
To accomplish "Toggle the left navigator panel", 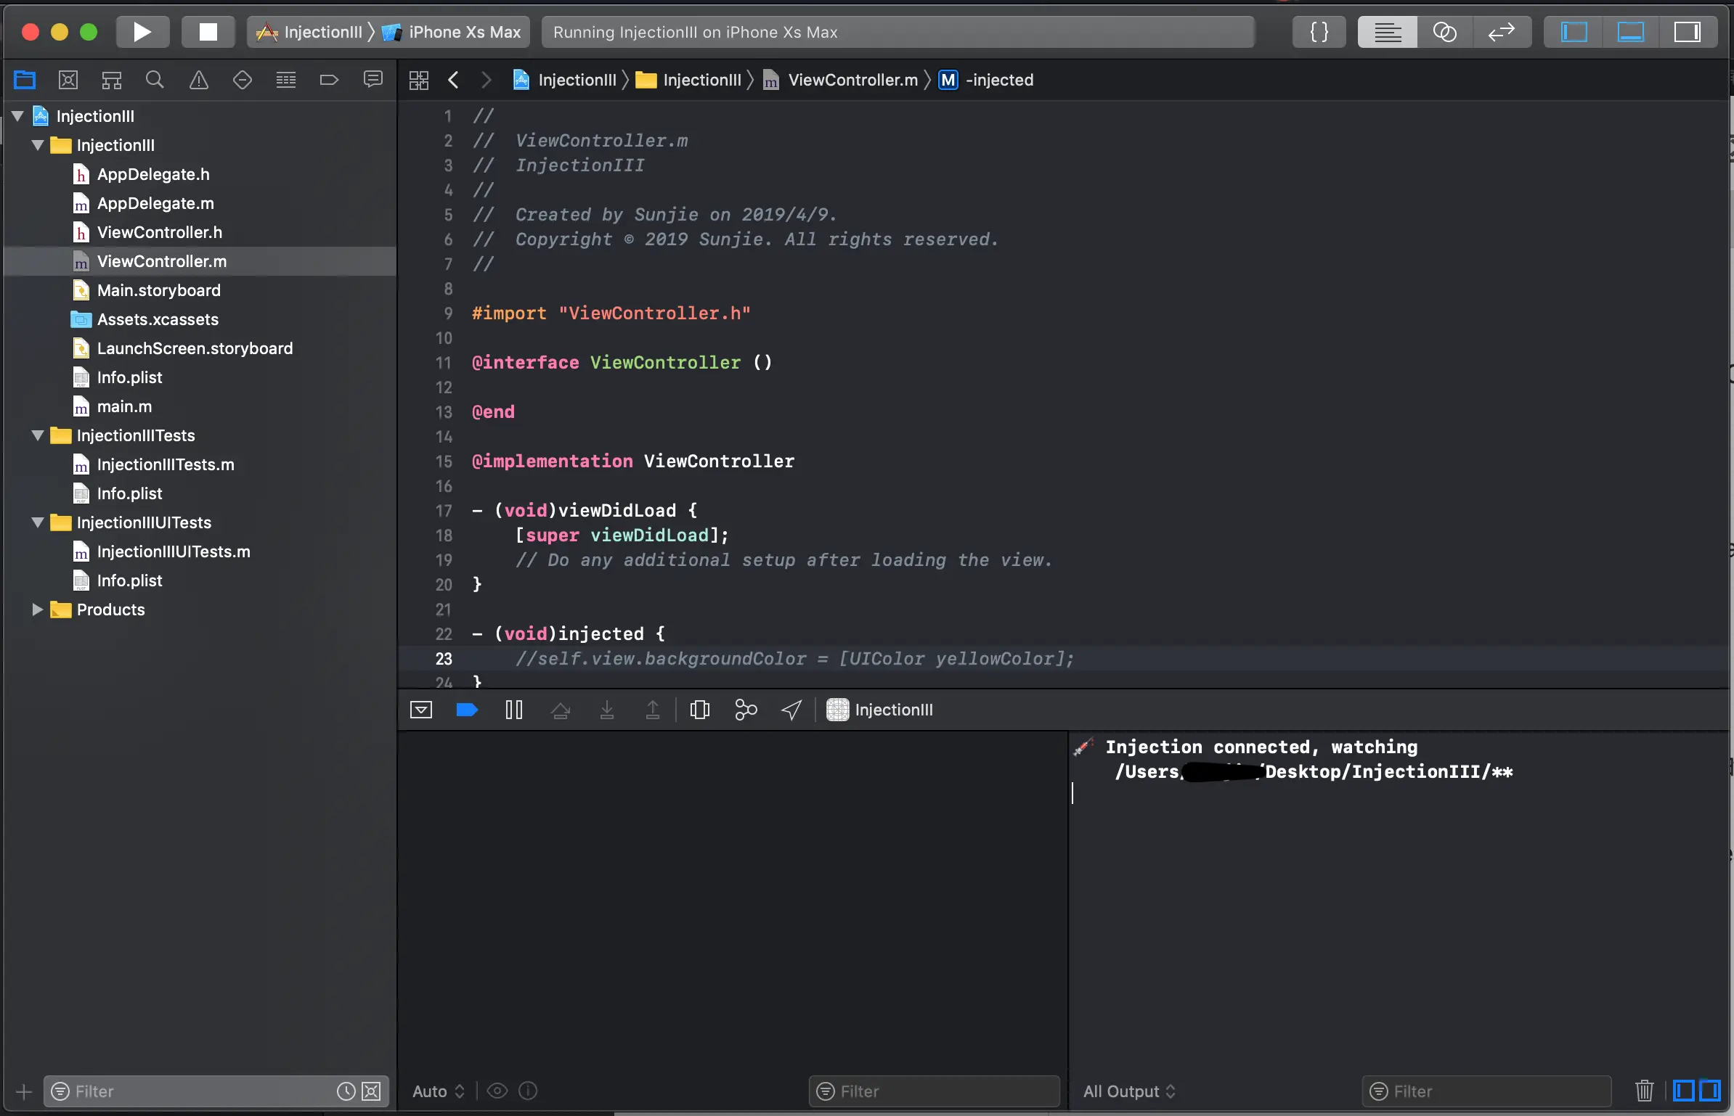I will pyautogui.click(x=1574, y=32).
